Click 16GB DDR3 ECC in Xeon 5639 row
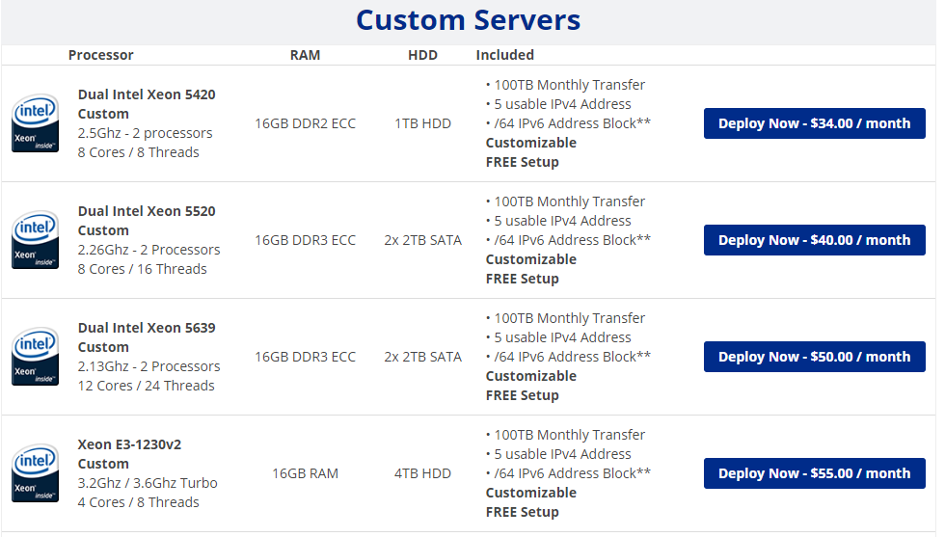Viewport: 945px width, 537px height. click(x=305, y=357)
